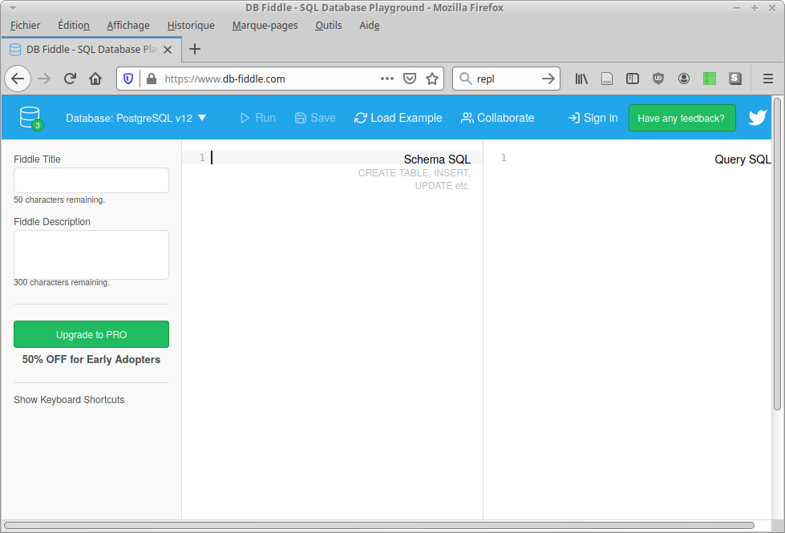This screenshot has width=785, height=533.
Task: Run the SQL with the Run button
Action: tap(258, 118)
